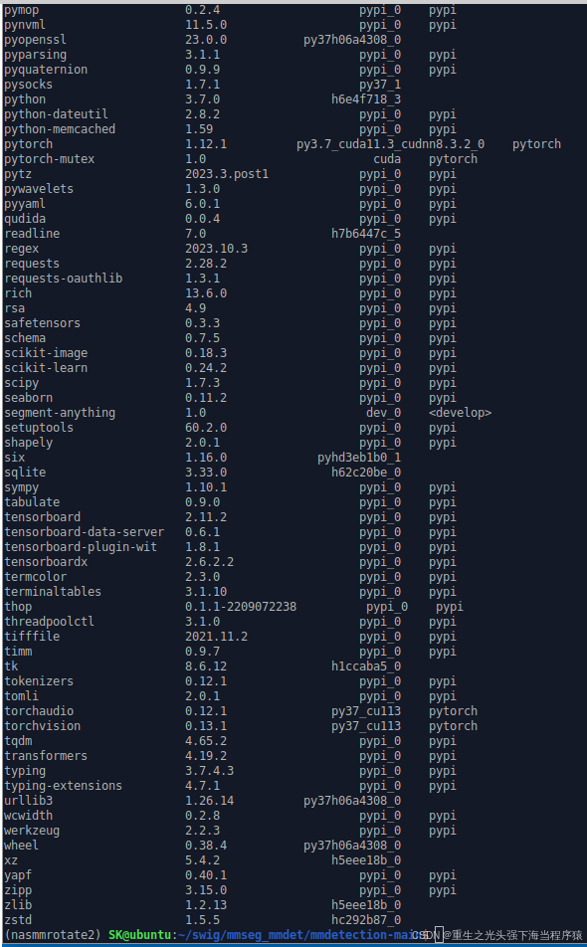Image resolution: width=587 pixels, height=947 pixels.
Task: Click the zstd package name
Action: point(18,920)
